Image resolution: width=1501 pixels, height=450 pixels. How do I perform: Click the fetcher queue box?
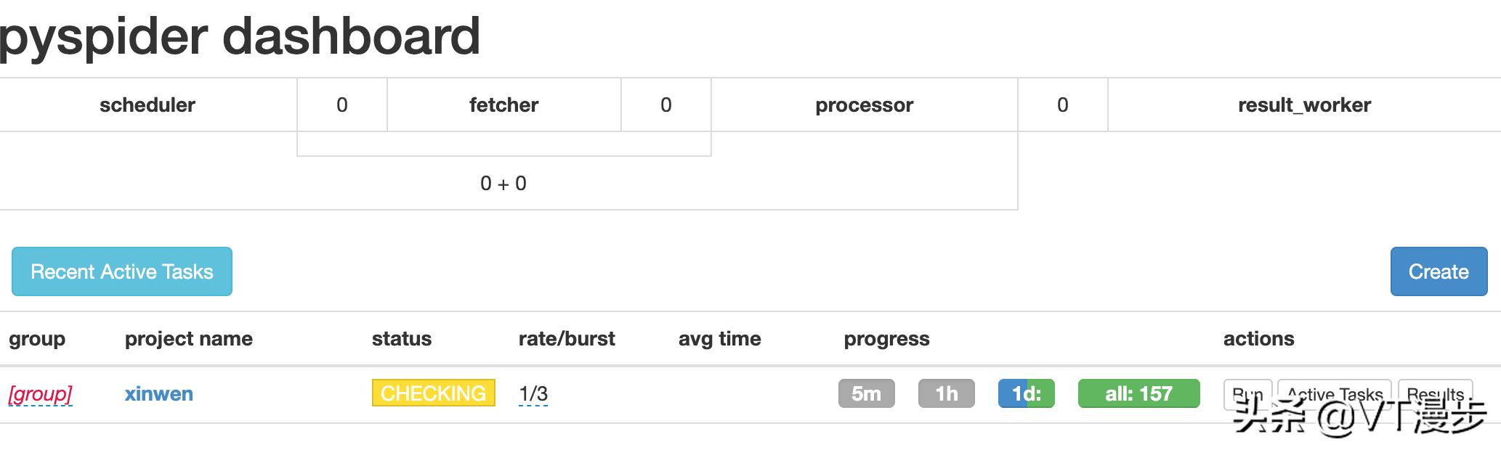(x=503, y=105)
